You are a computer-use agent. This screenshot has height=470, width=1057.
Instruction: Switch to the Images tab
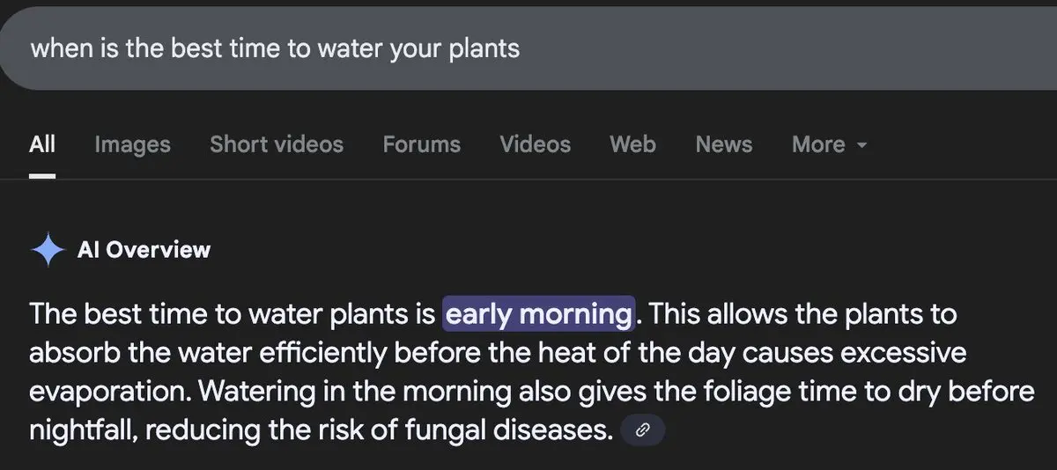132,144
